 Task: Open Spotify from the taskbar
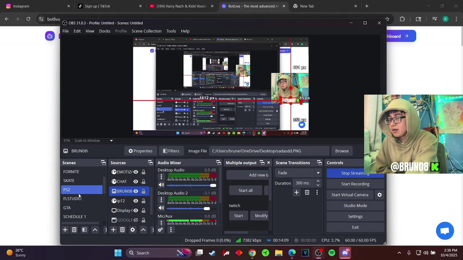pos(332,253)
